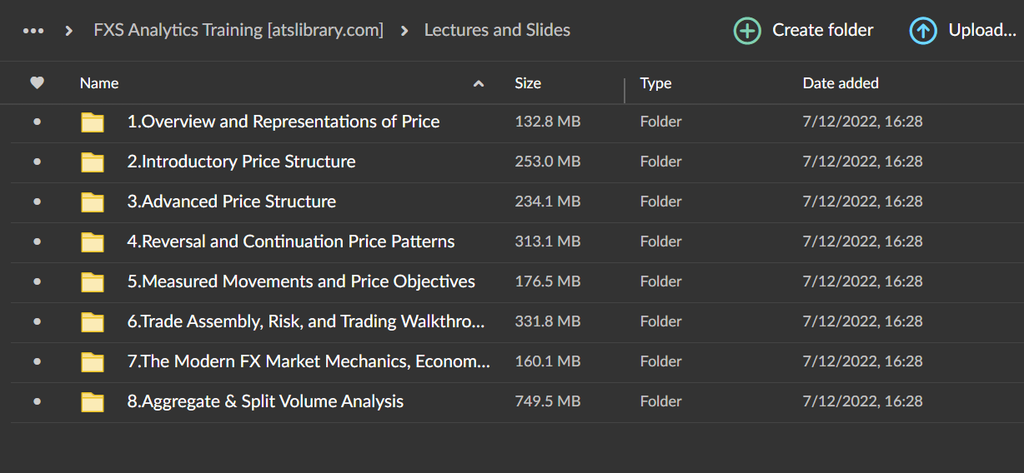The height and width of the screenshot is (473, 1024).
Task: Expand the three-dots breadcrumb path menu
Action: point(33,31)
